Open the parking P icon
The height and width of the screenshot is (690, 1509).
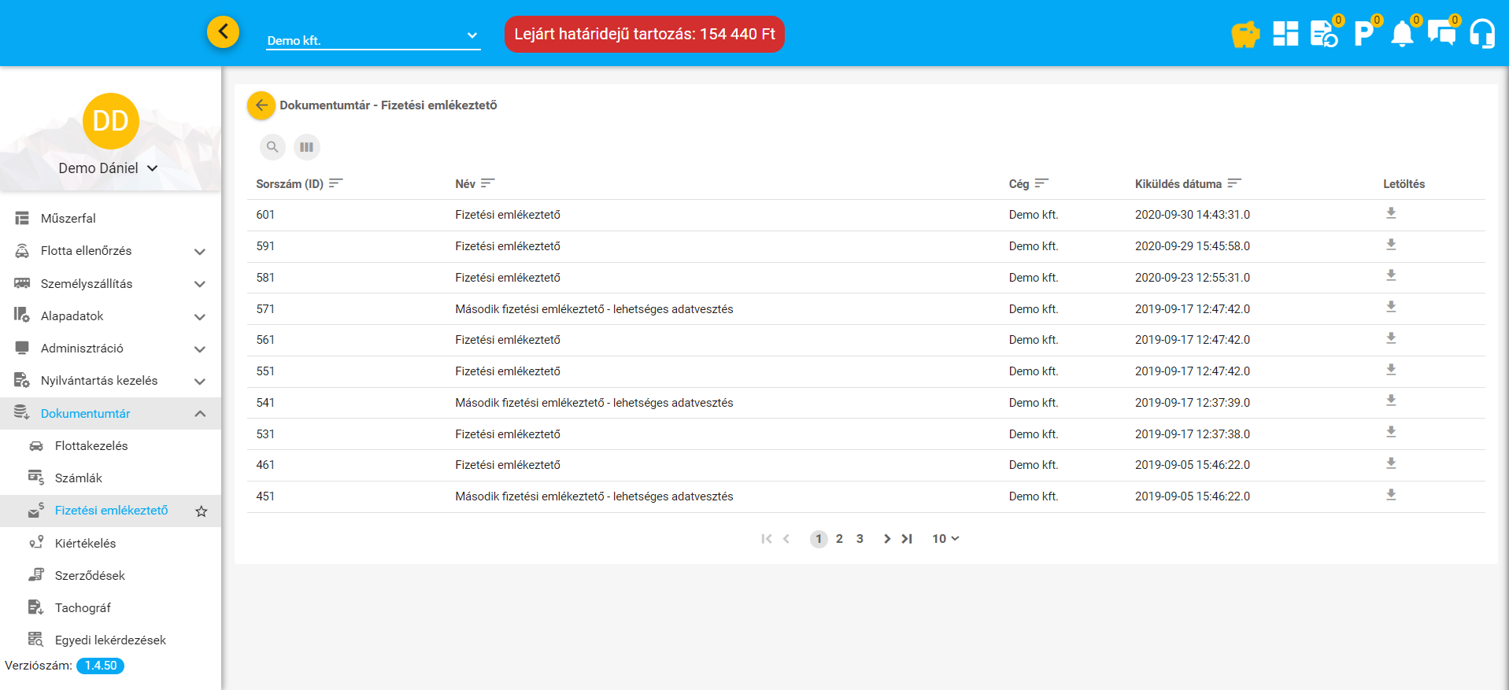[1363, 35]
